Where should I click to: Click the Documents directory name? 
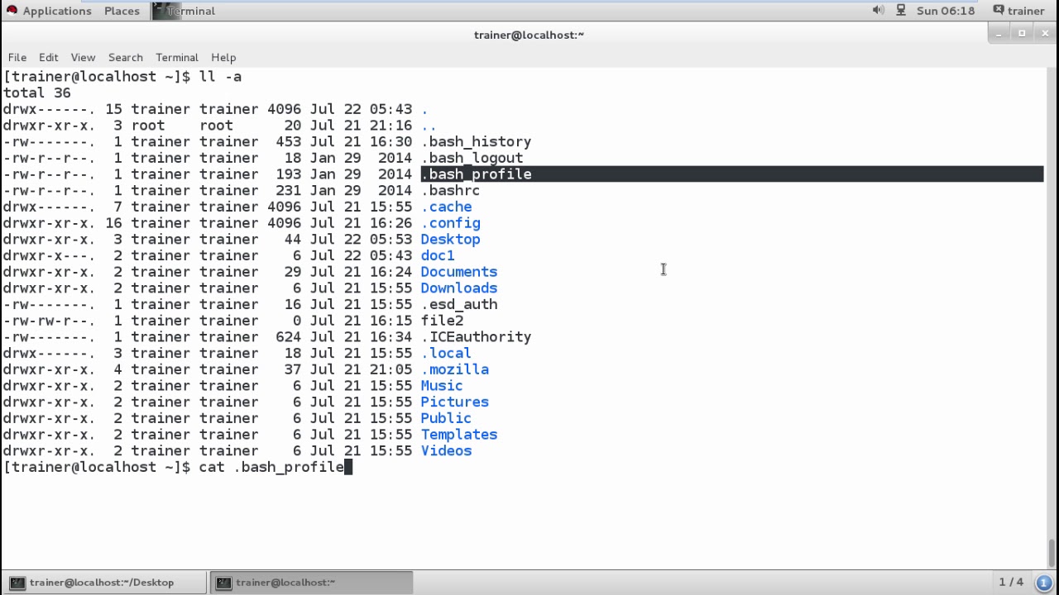click(459, 272)
